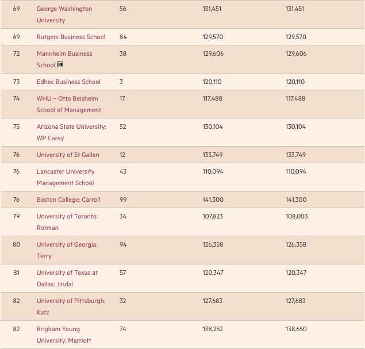Click the value 38 in the Mannheim row
Image resolution: width=365 pixels, height=349 pixels.
coord(122,53)
